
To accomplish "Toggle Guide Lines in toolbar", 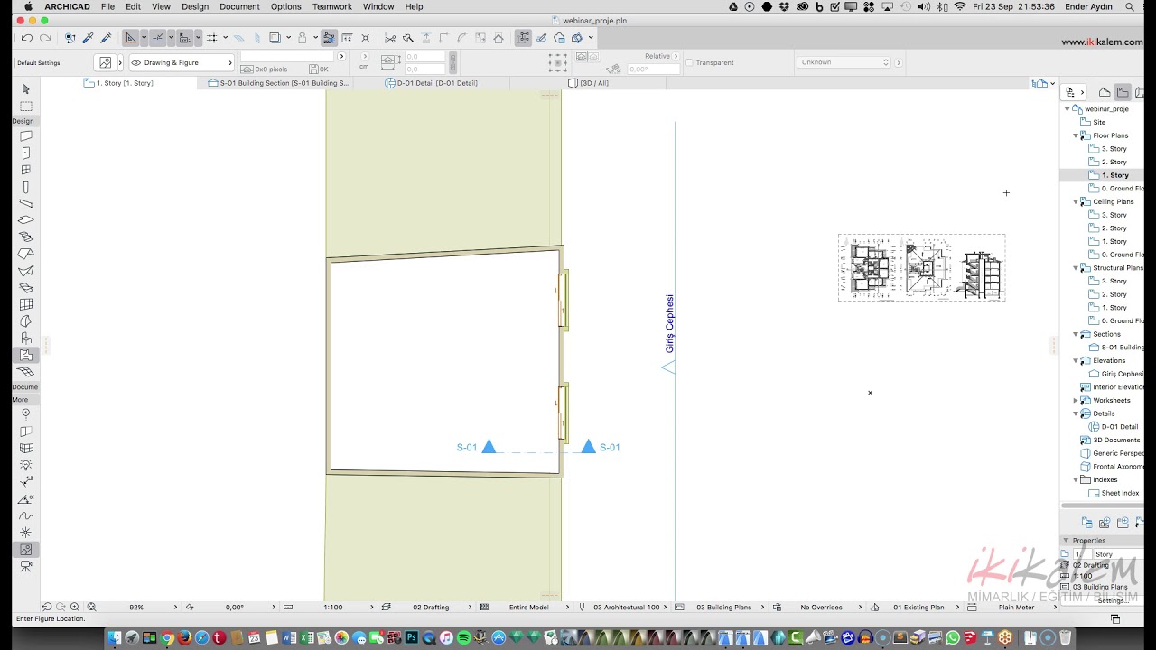I will (x=131, y=38).
